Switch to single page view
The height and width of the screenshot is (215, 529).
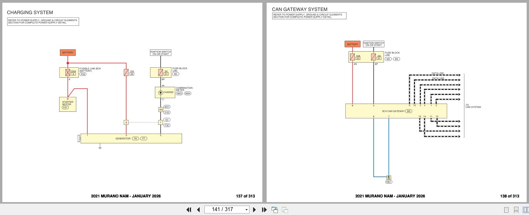pos(506,210)
